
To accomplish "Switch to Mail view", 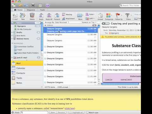I will coord(27,63).
